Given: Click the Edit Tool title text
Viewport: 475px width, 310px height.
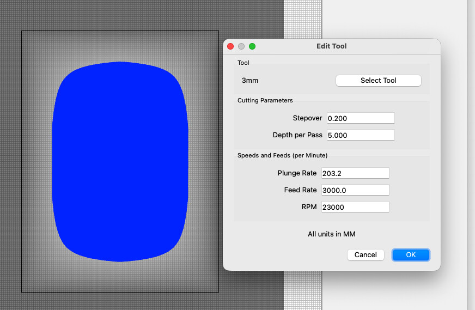Looking at the screenshot, I should click(331, 46).
